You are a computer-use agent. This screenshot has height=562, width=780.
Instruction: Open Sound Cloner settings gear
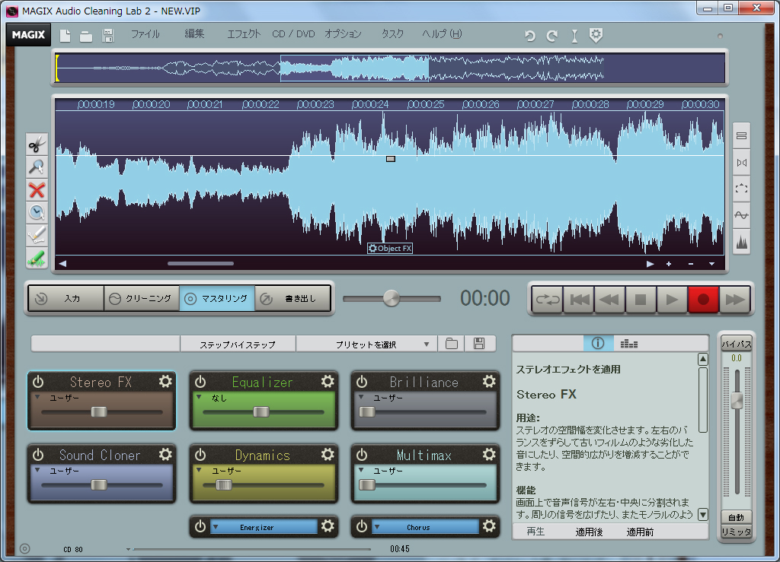[165, 454]
